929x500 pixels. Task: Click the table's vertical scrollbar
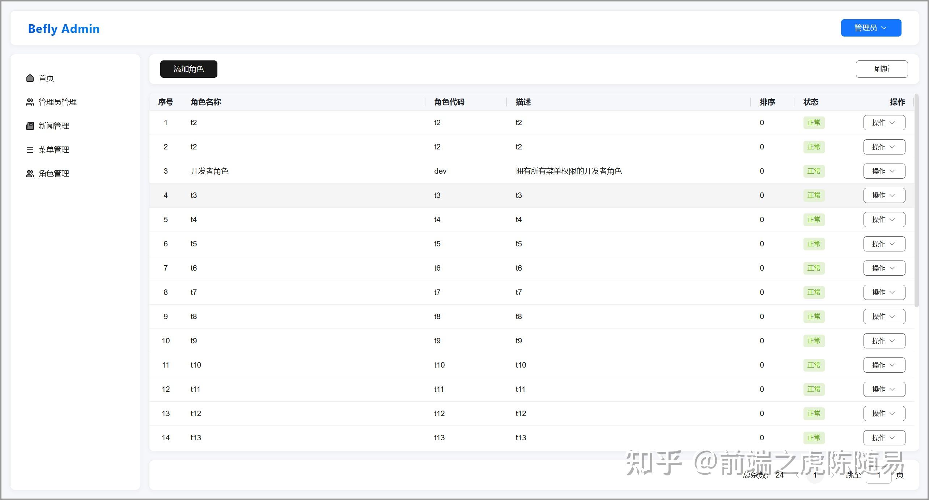[x=916, y=201]
